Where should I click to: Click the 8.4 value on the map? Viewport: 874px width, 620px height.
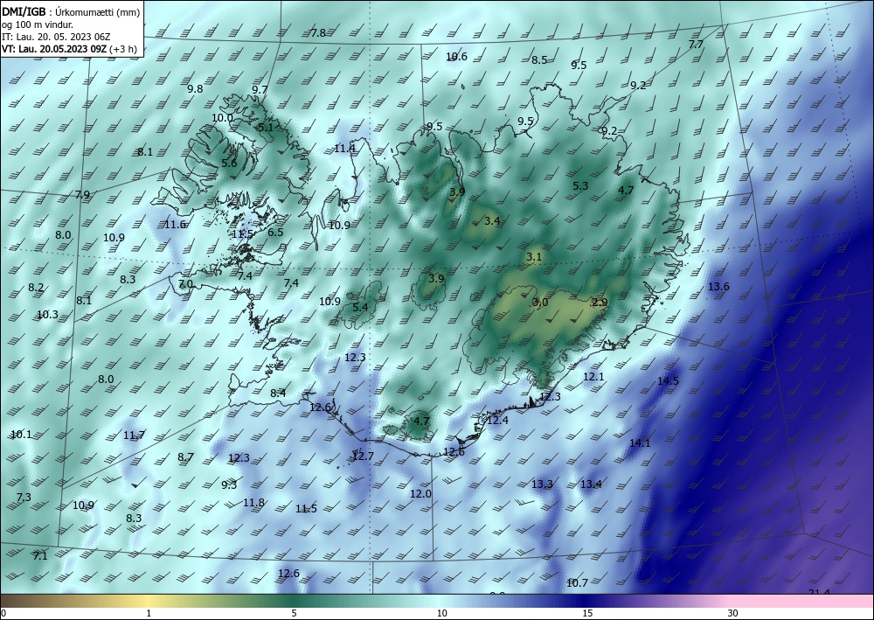pos(278,394)
